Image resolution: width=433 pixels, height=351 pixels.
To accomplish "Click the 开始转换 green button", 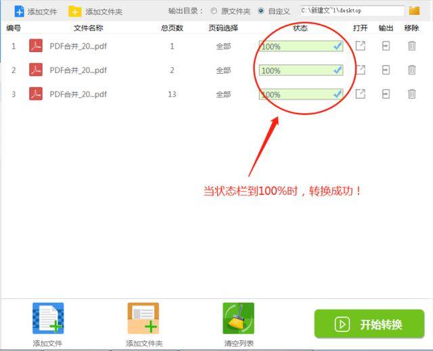I will 369,324.
